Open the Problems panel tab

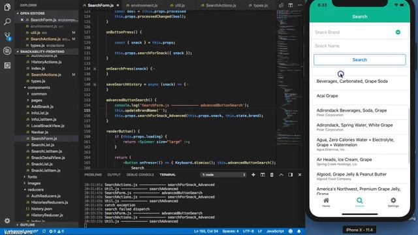coord(93,175)
